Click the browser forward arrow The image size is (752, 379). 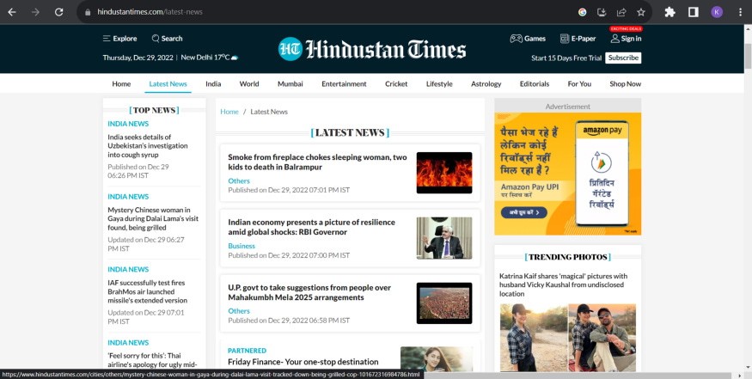tap(35, 12)
